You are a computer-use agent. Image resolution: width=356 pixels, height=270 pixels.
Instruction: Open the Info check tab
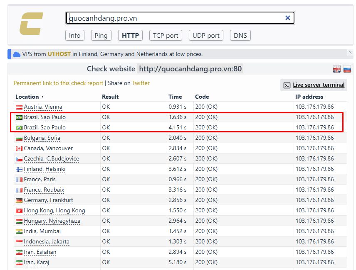(75, 36)
